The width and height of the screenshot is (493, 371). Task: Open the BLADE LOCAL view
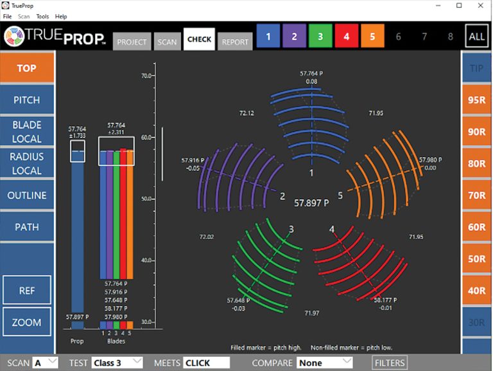pos(27,131)
